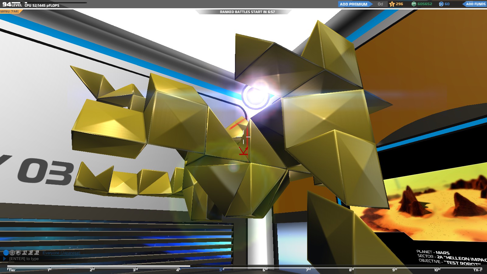Select private chat channel 2 icon
The image size is (487, 274).
coord(31,252)
